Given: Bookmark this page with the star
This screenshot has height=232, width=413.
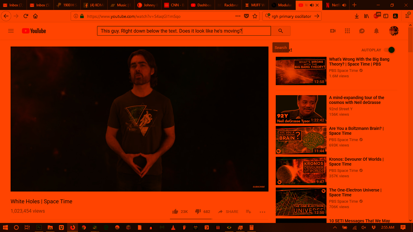Looking at the screenshot, I should pyautogui.click(x=255, y=16).
